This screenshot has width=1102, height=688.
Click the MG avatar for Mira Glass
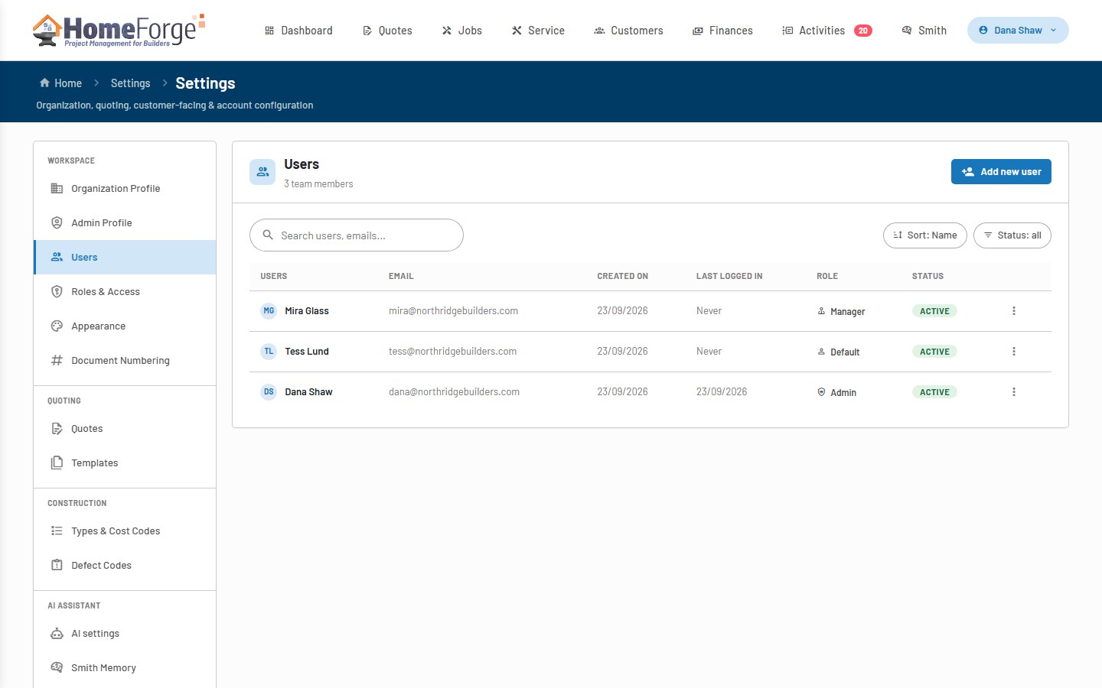click(x=269, y=311)
